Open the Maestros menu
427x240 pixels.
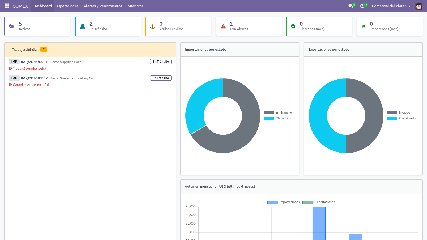pyautogui.click(x=135, y=6)
